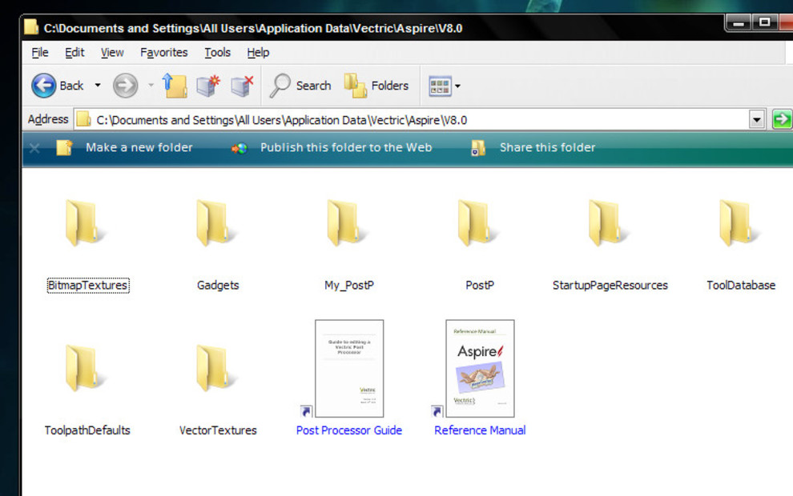Select the Post Processor Guide thumbnail

click(349, 369)
